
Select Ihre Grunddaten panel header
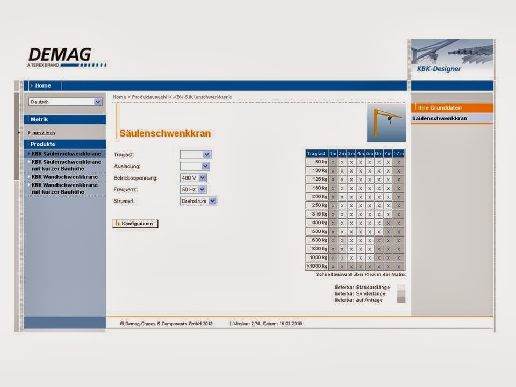(x=453, y=107)
